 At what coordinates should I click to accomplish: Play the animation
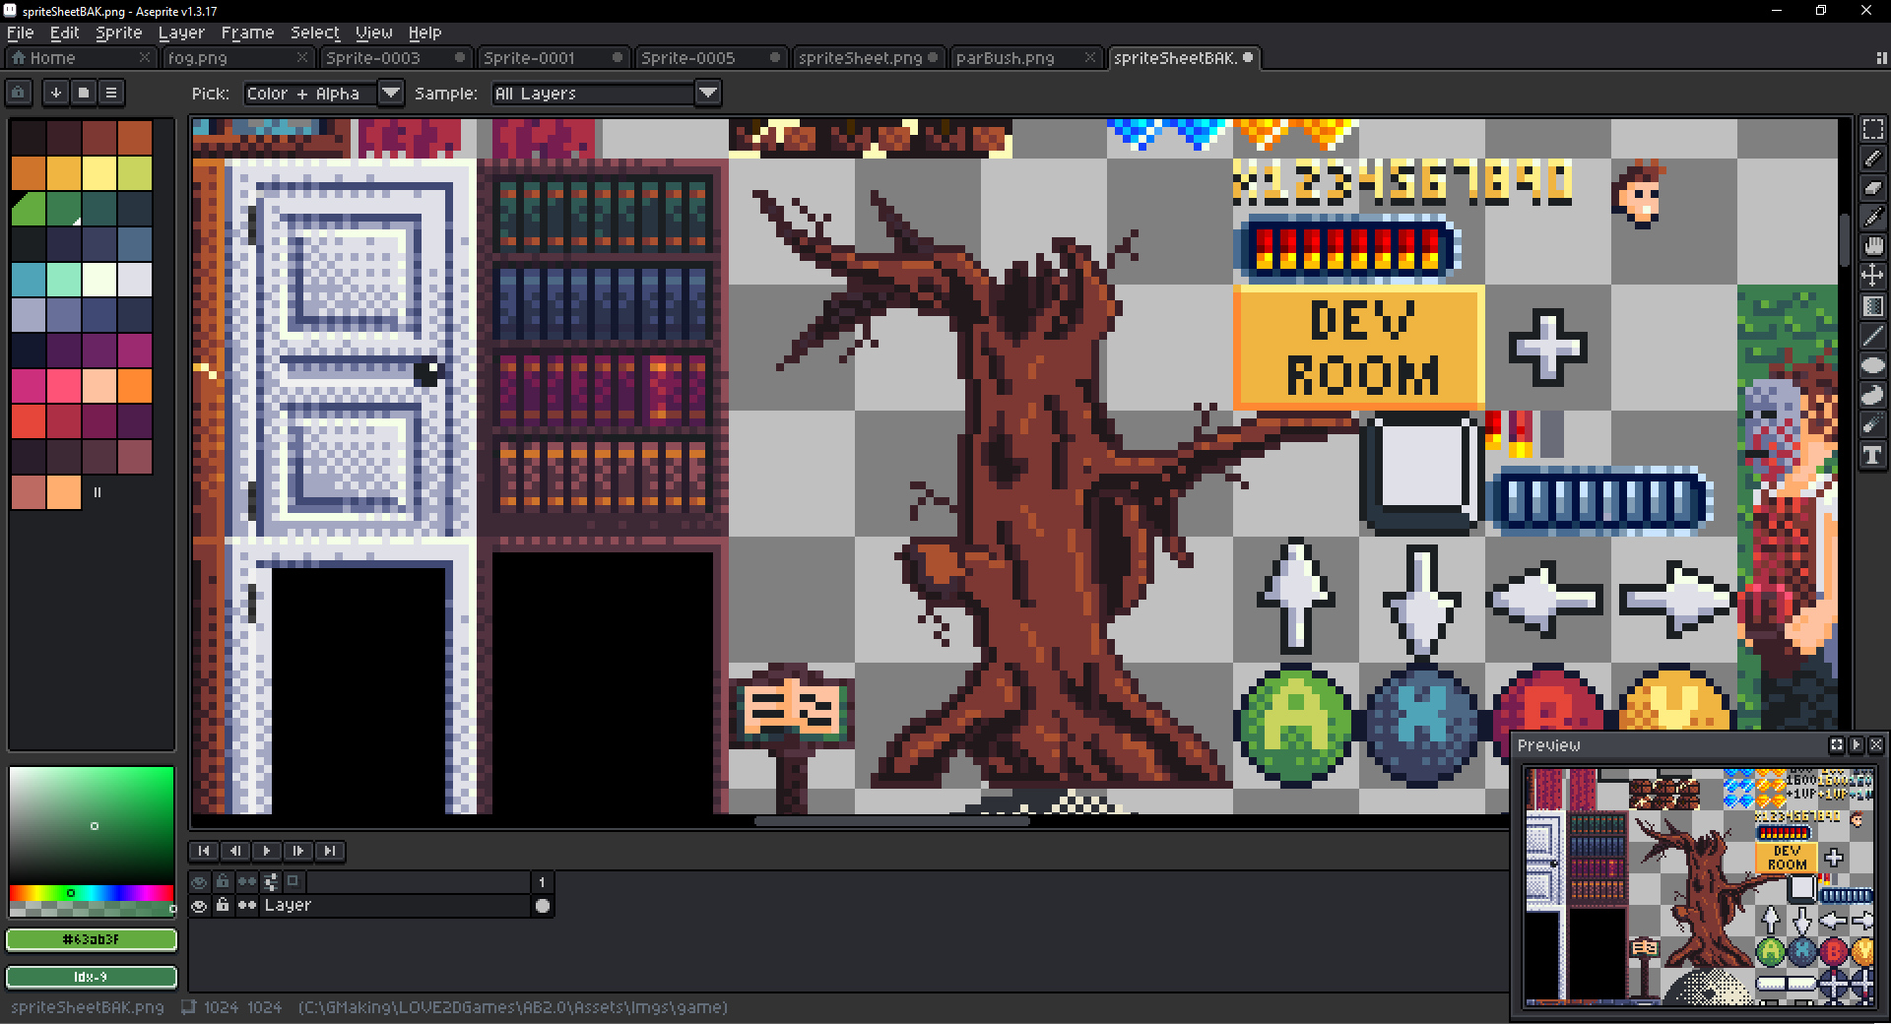[266, 851]
